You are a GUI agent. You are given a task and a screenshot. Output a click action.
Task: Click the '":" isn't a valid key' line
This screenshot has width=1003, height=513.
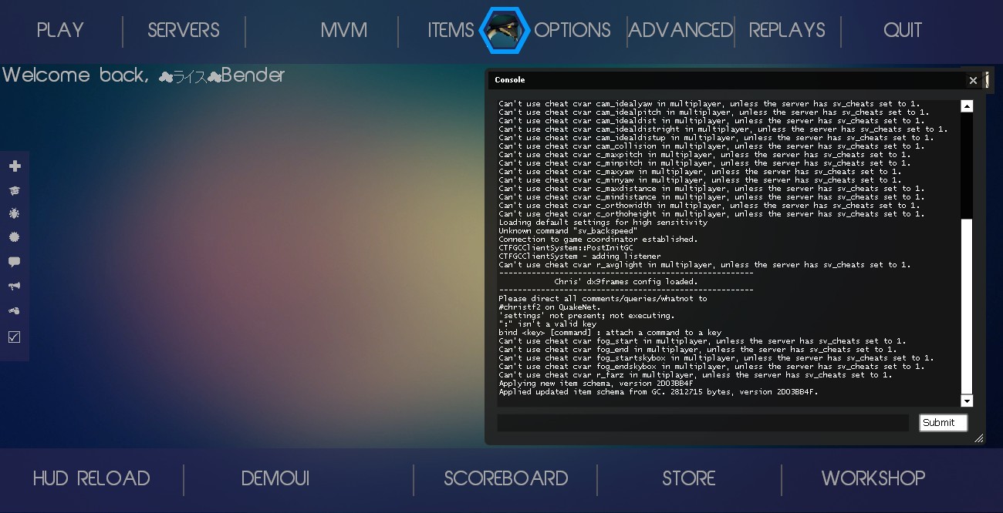click(547, 324)
